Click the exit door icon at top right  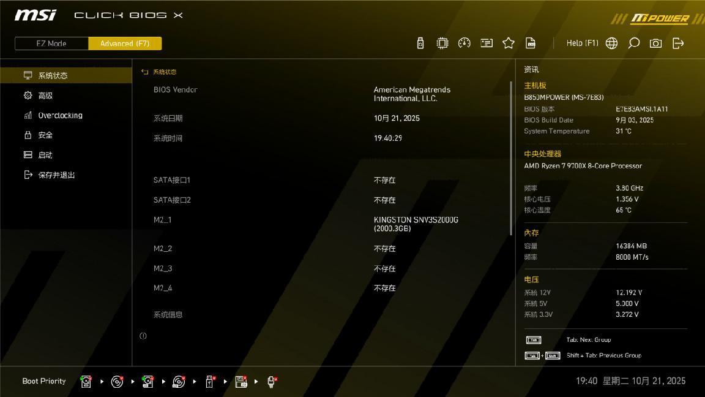point(678,43)
